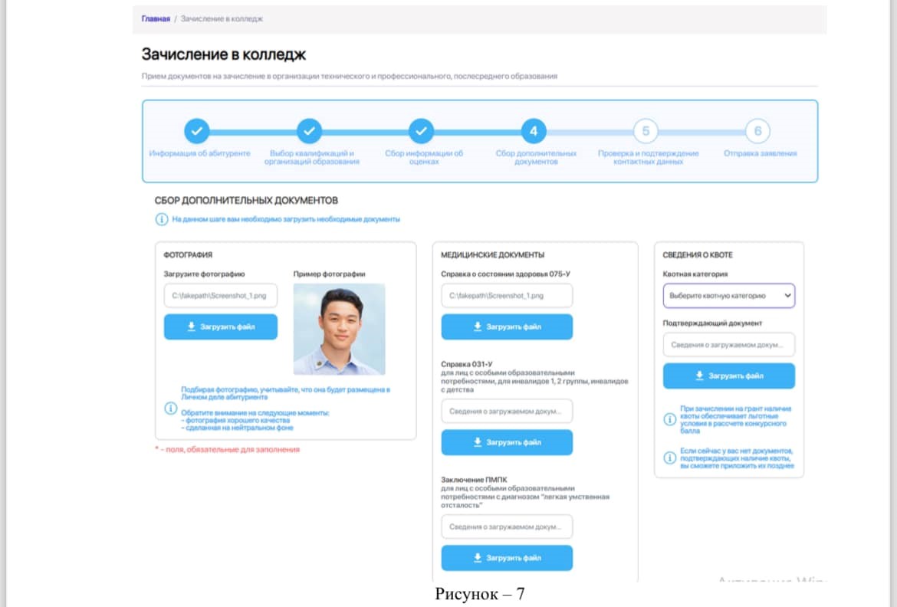This screenshot has width=897, height=607.
Task: Click info icon about quota grant benefits
Action: [x=670, y=419]
